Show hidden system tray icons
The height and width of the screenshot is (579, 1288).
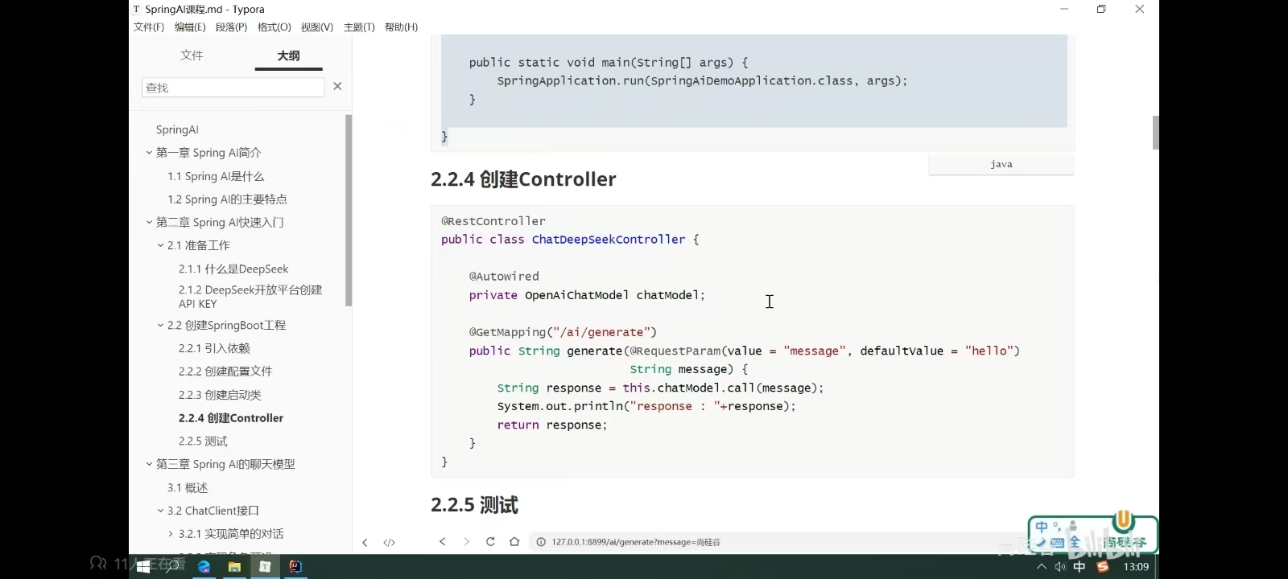coord(1042,567)
